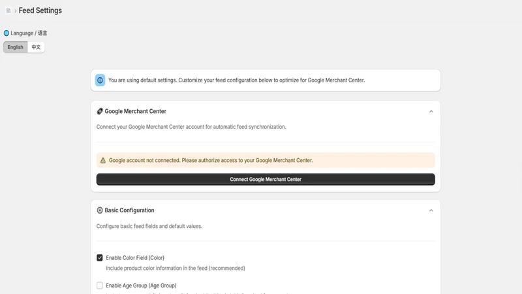Screen dimensions: 522x294
Task: Click the 'Google account not connected' warning text
Action: pos(211,160)
